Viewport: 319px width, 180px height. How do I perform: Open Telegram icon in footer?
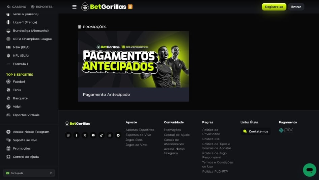pos(118,135)
